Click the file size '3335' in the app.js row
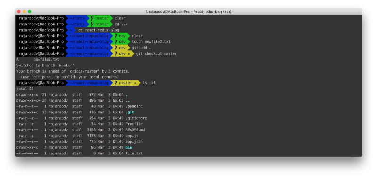The height and width of the screenshot is (178, 377). coord(91,136)
